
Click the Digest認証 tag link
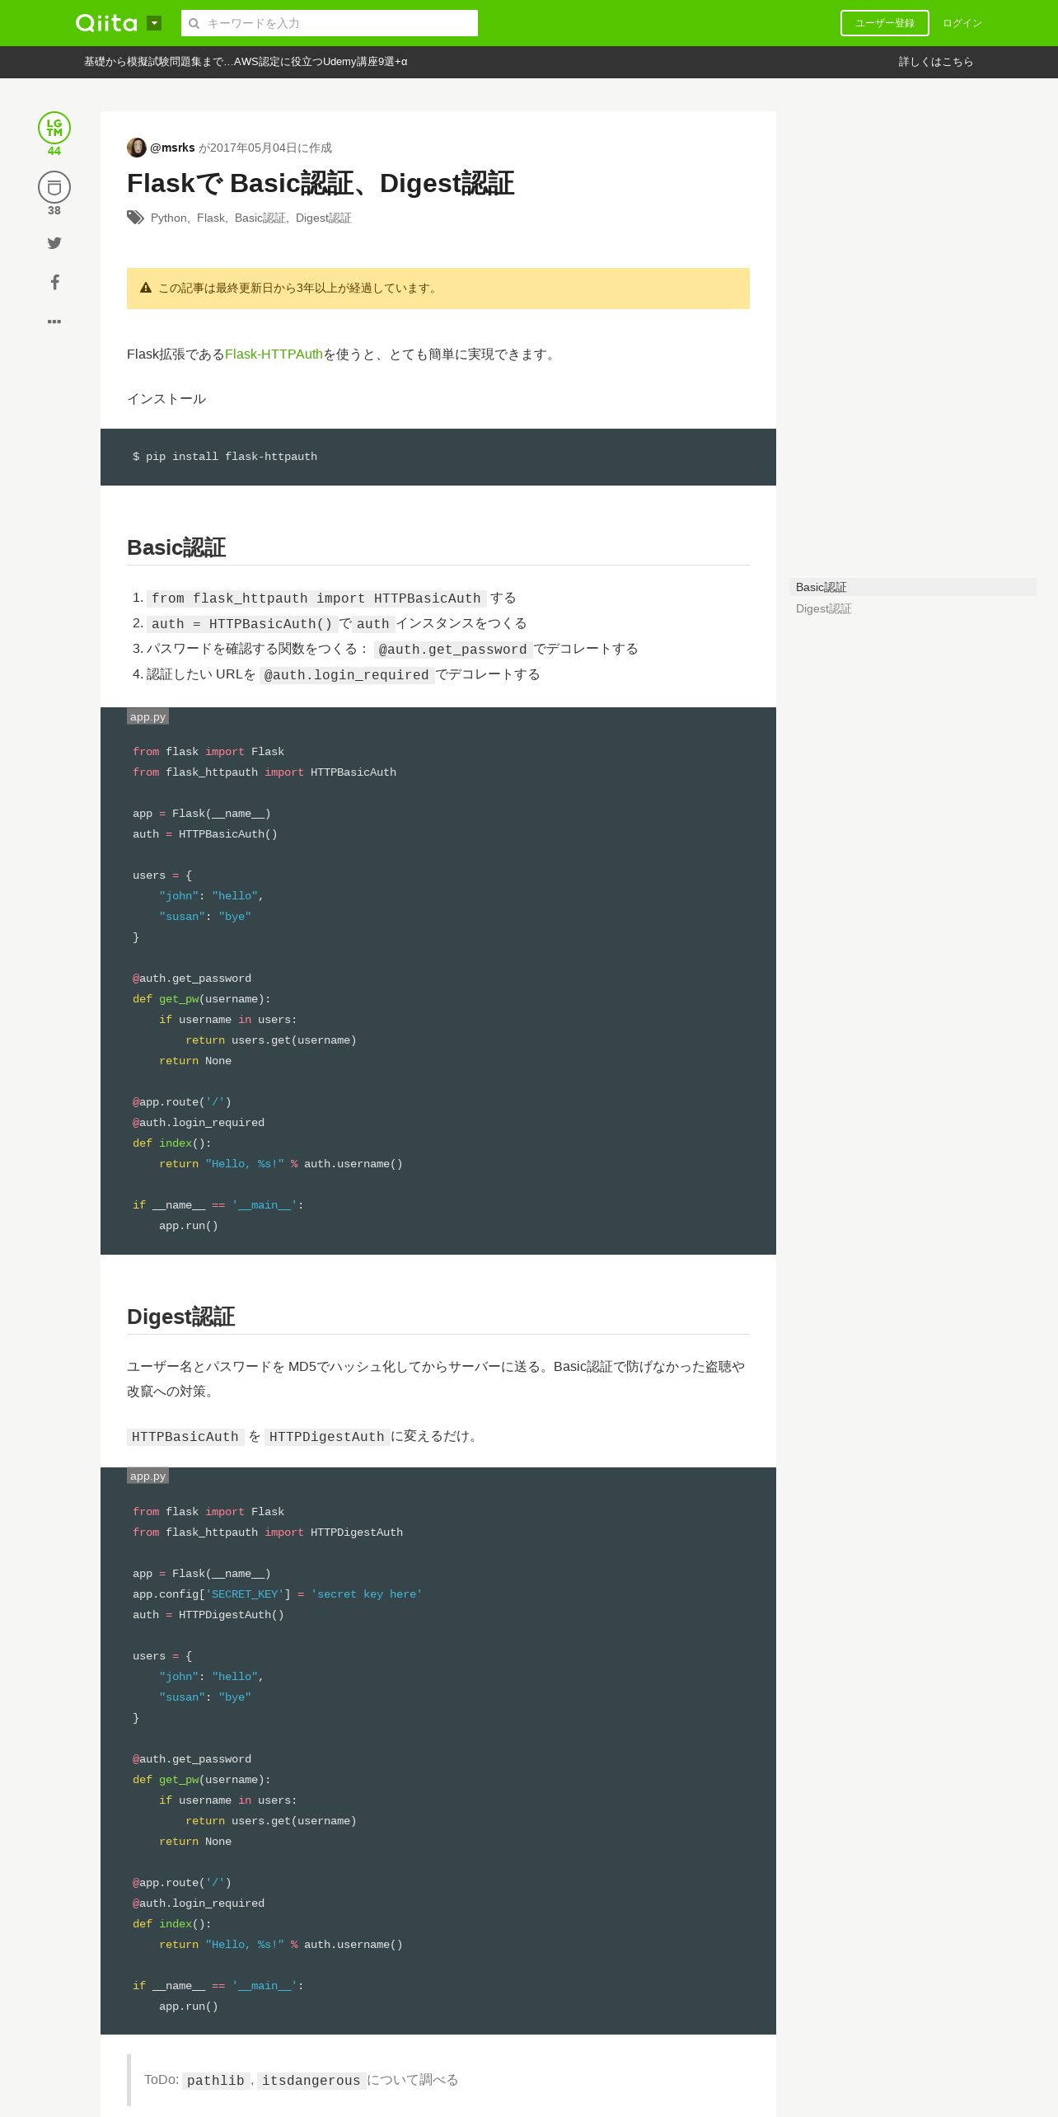[324, 218]
